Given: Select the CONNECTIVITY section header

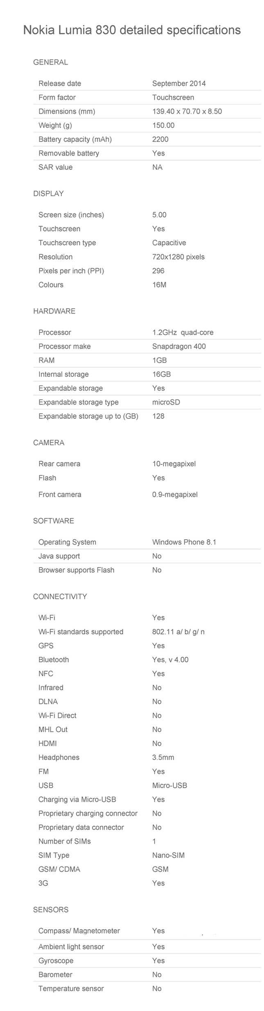Looking at the screenshot, I should [x=60, y=597].
